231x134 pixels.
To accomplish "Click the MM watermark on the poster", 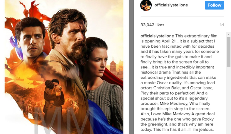I will pos(64,120).
